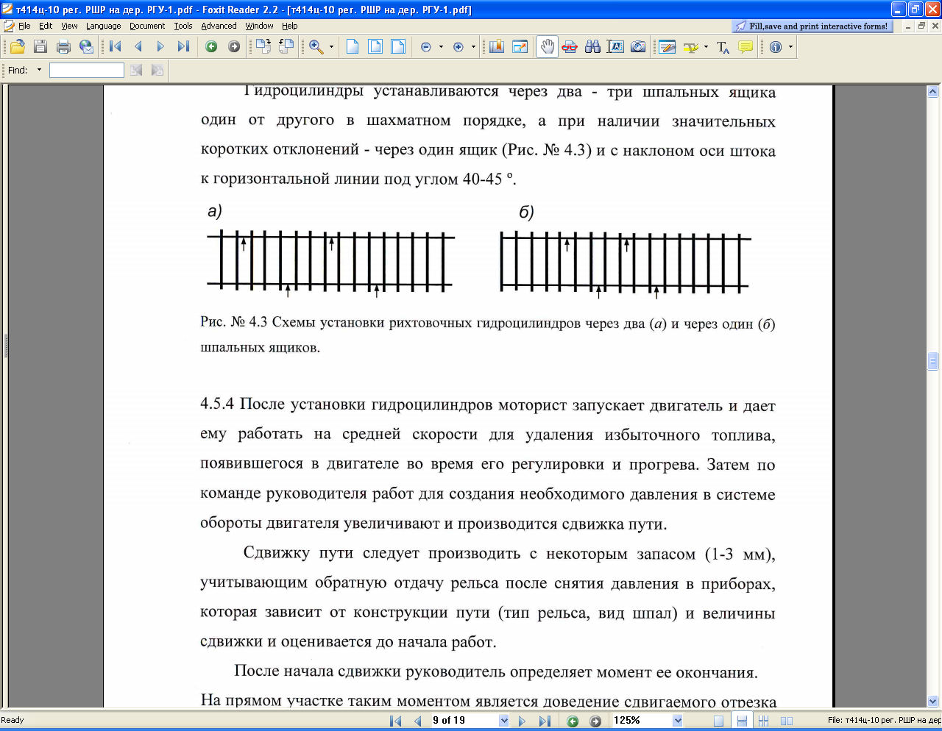This screenshot has height=731, width=942.
Task: Go to previous page in top toolbar
Action: (138, 47)
